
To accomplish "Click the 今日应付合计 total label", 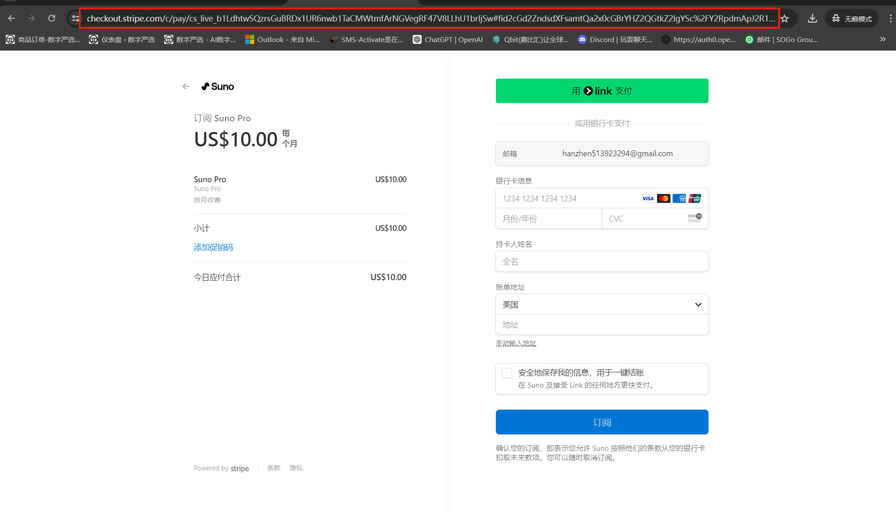I will 217,277.
